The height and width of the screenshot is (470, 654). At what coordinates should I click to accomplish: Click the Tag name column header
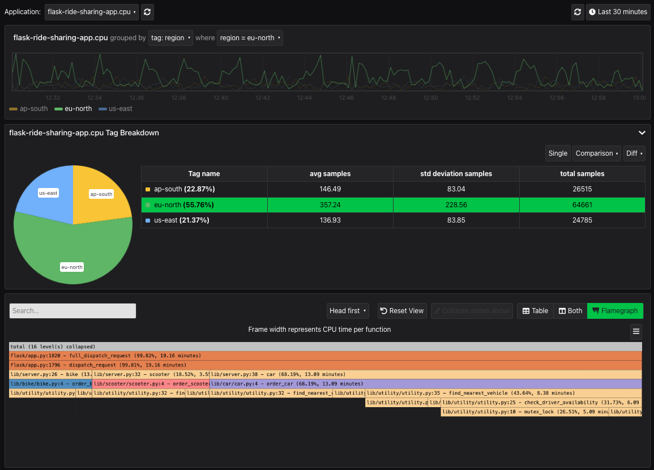click(x=204, y=173)
